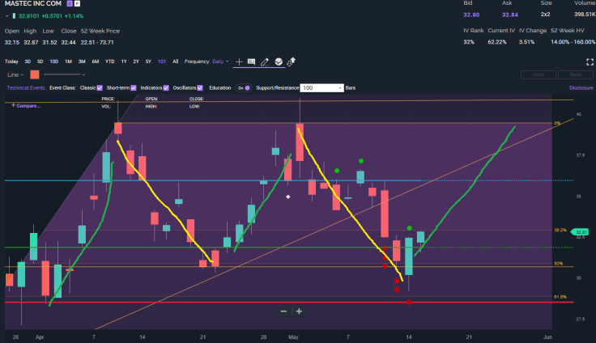Click the checkmark events icon
596x343 pixels.
click(x=278, y=61)
